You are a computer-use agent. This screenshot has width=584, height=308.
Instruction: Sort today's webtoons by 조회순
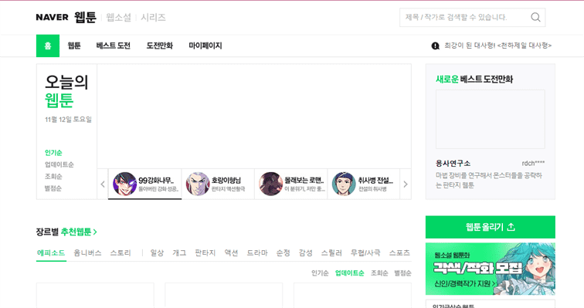coord(53,176)
